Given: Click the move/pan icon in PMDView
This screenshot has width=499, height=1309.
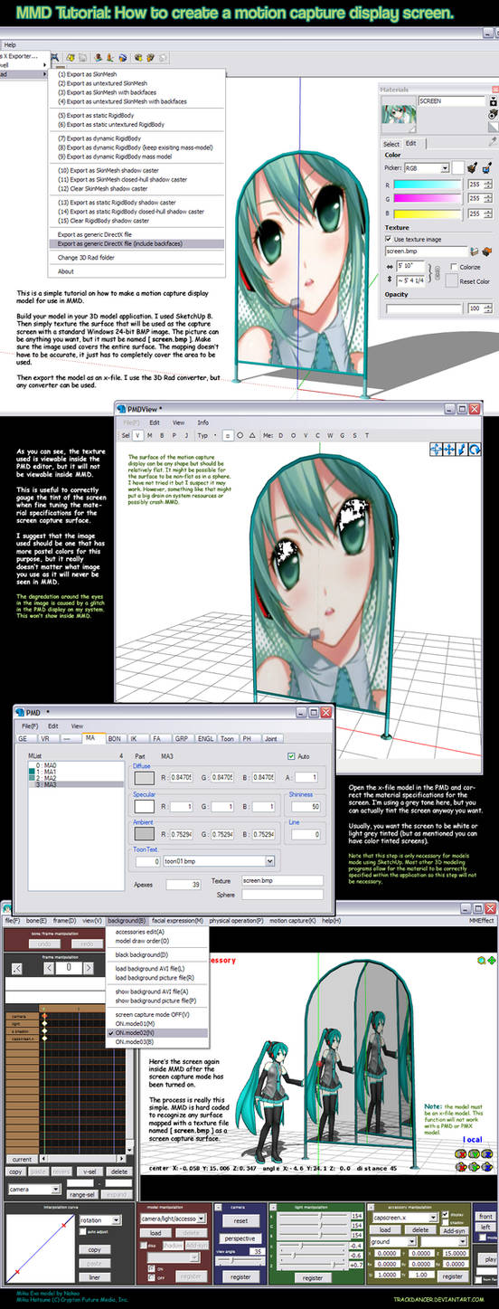Looking at the screenshot, I should pos(449,449).
